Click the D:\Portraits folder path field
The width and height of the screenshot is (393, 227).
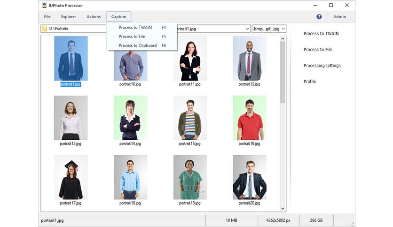coord(74,29)
